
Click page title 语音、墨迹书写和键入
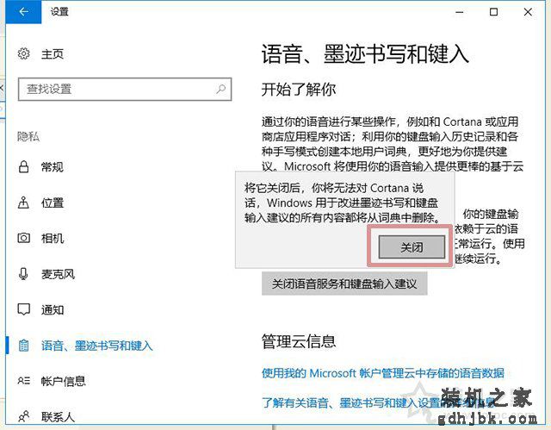[x=365, y=54]
